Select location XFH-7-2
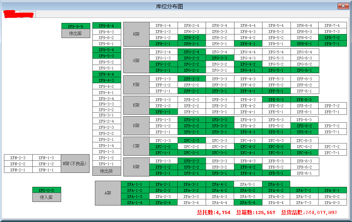The width and height of the screenshot is (352, 222). coord(333,38)
